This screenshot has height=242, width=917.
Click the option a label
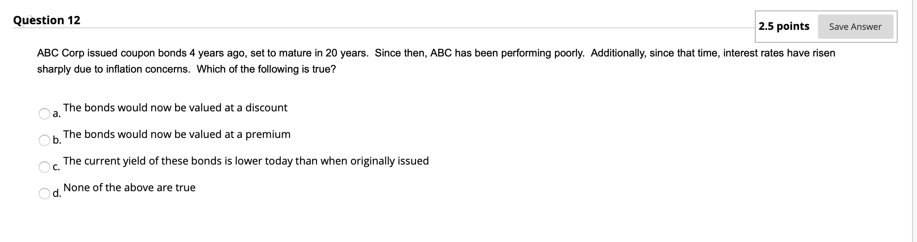pyautogui.click(x=56, y=114)
